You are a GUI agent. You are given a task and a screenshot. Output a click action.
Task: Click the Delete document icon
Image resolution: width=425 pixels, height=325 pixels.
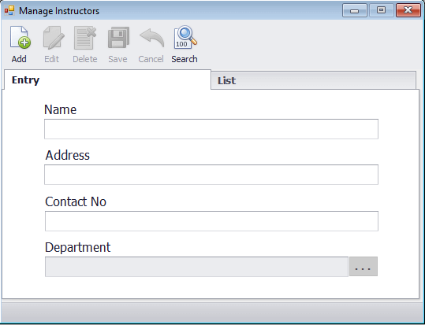coord(85,38)
